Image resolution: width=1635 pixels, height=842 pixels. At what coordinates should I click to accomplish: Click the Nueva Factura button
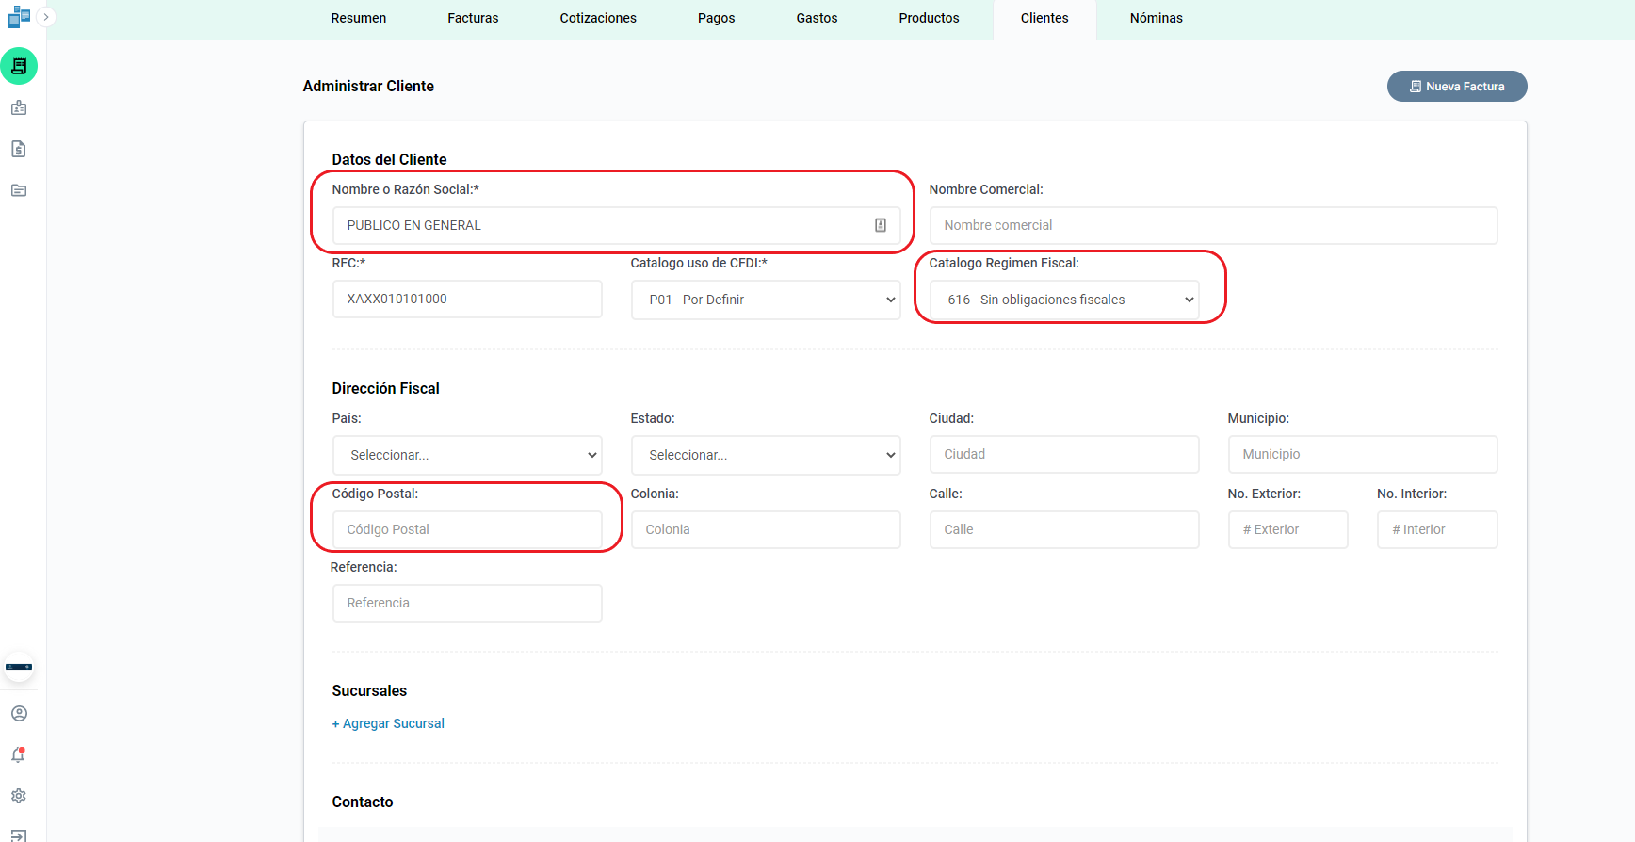[x=1457, y=86]
